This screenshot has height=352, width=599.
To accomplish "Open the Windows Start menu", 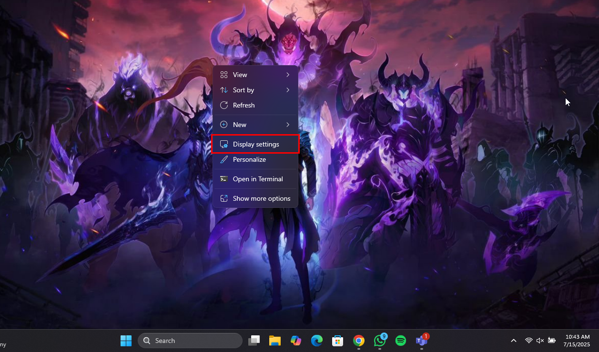I will (x=126, y=341).
